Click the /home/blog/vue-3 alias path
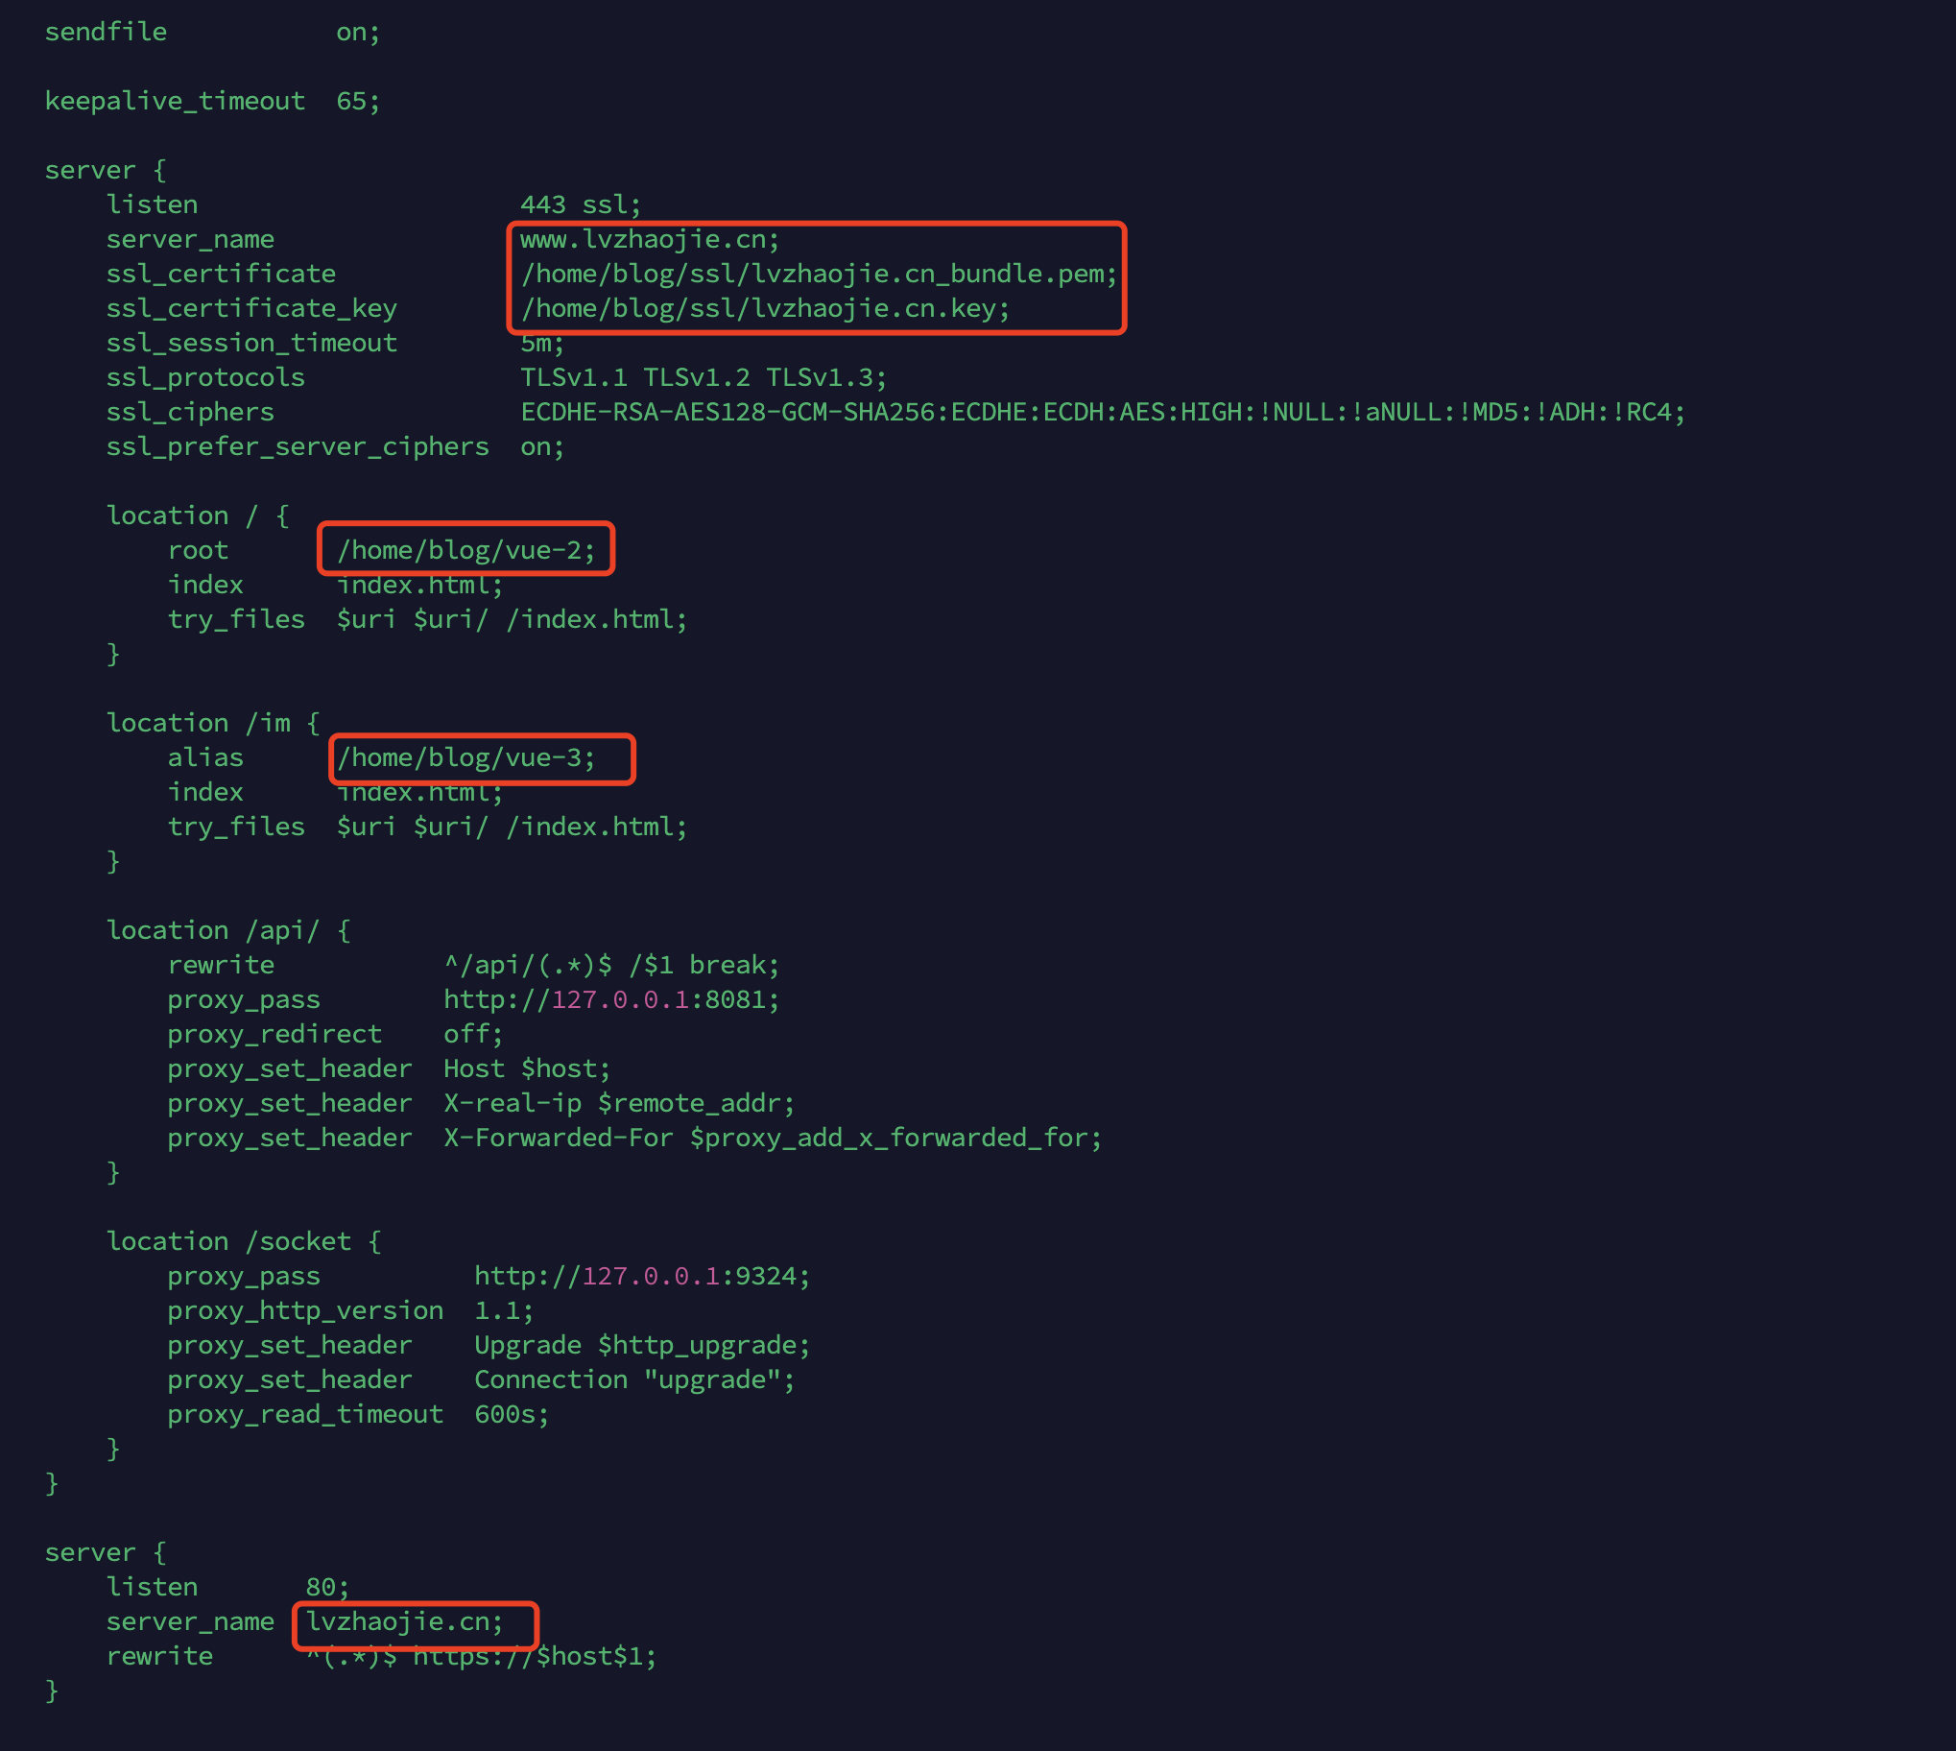The image size is (1956, 1751). pyautogui.click(x=465, y=758)
